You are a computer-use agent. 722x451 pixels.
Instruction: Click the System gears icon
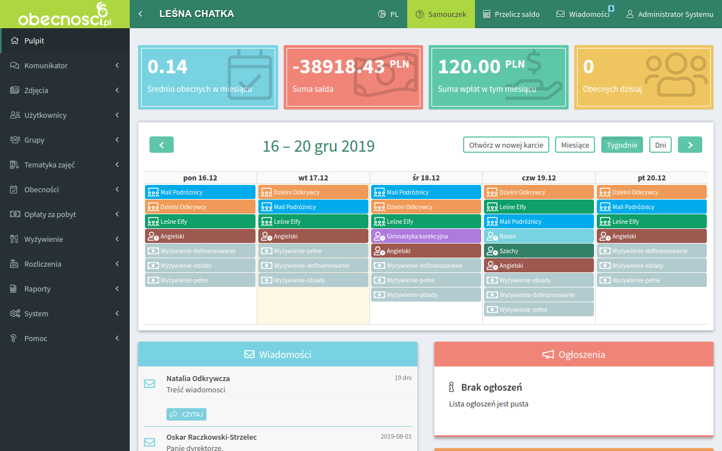pos(15,313)
